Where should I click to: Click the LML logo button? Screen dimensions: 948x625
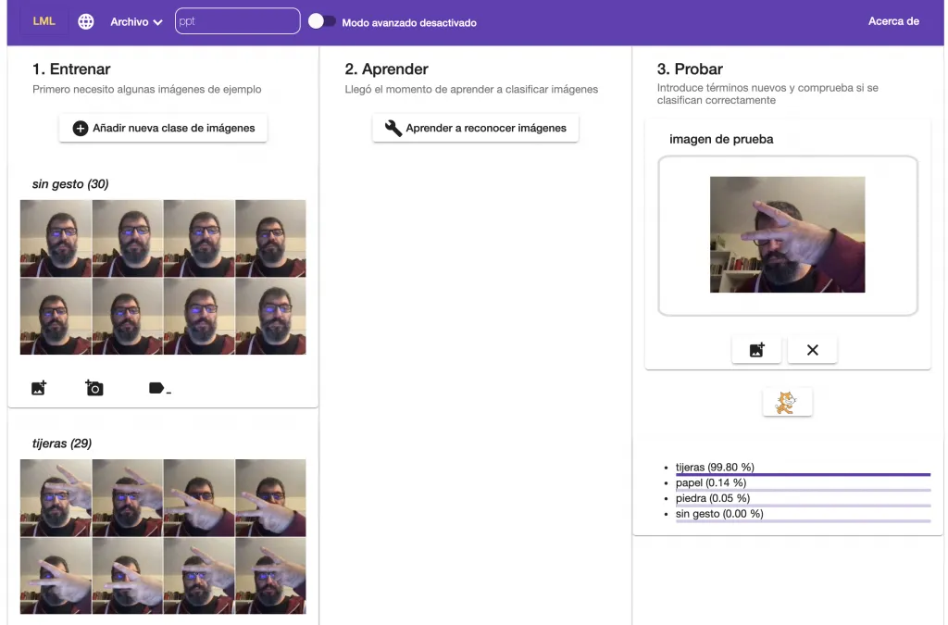point(44,21)
